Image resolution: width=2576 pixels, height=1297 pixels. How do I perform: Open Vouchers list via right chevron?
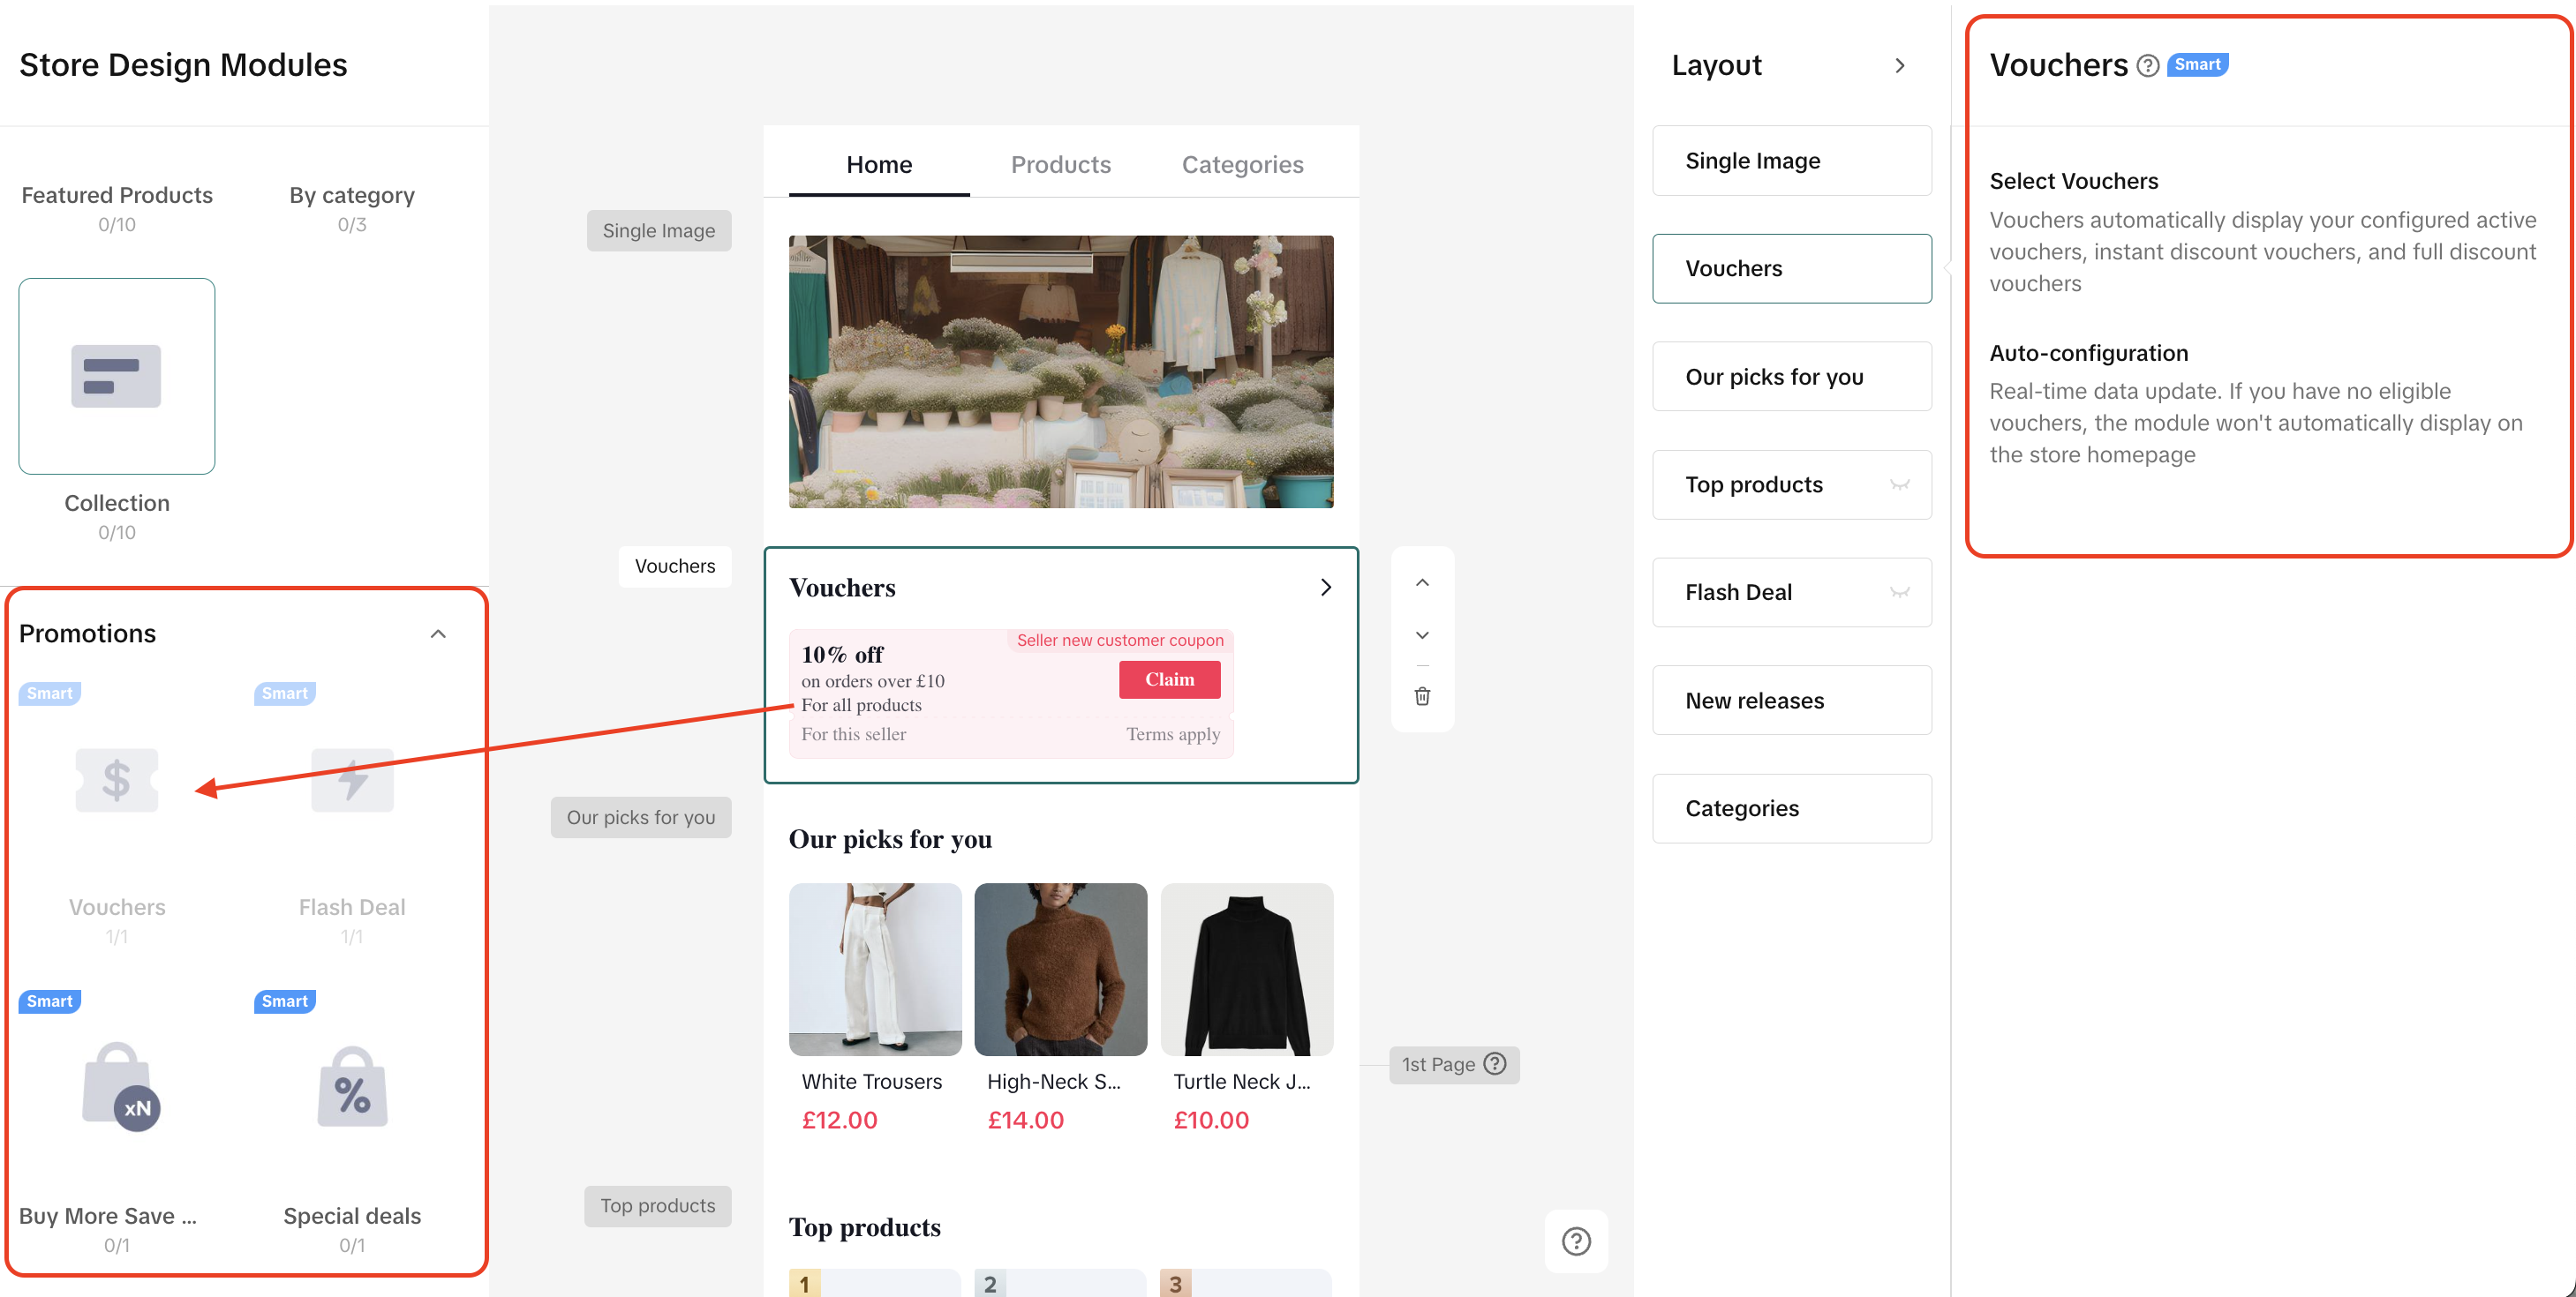(1325, 588)
